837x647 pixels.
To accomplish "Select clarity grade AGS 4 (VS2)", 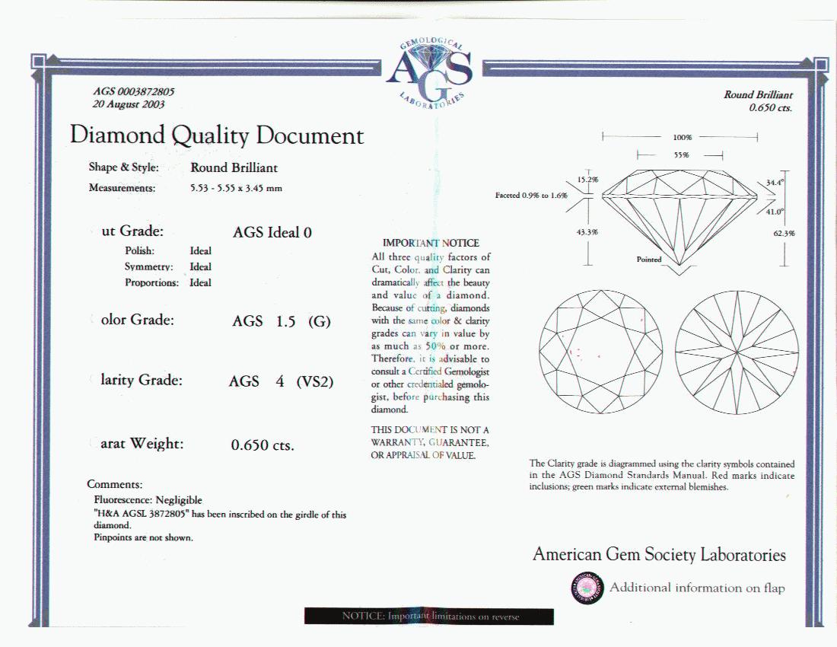I will [282, 381].
